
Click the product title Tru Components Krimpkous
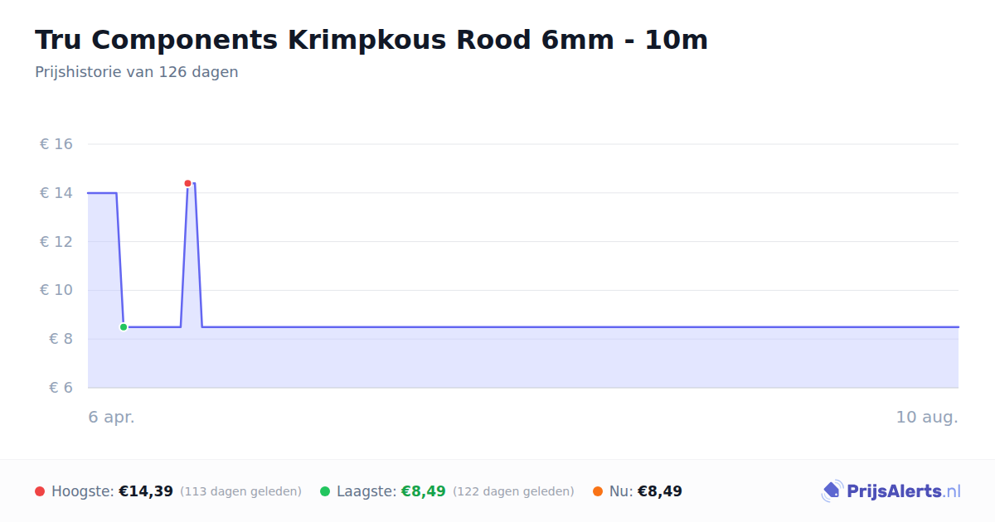click(x=371, y=39)
